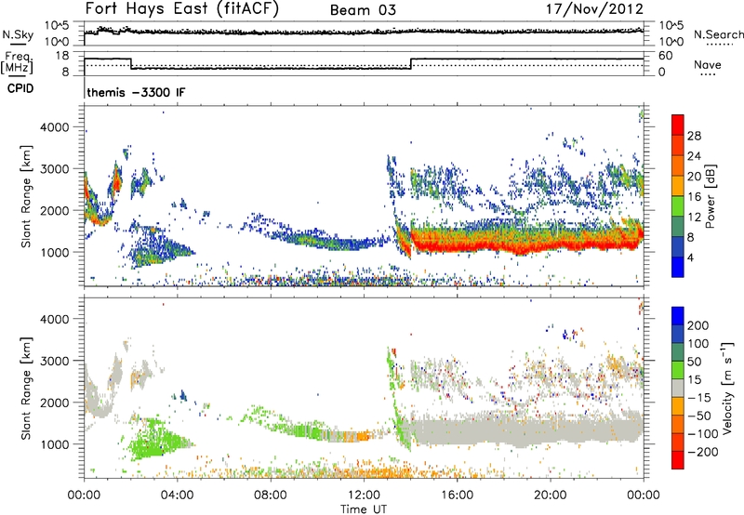This screenshot has height=515, width=744.
Task: Click the power panel 'Slant Range [km]' label
Action: tap(26, 196)
